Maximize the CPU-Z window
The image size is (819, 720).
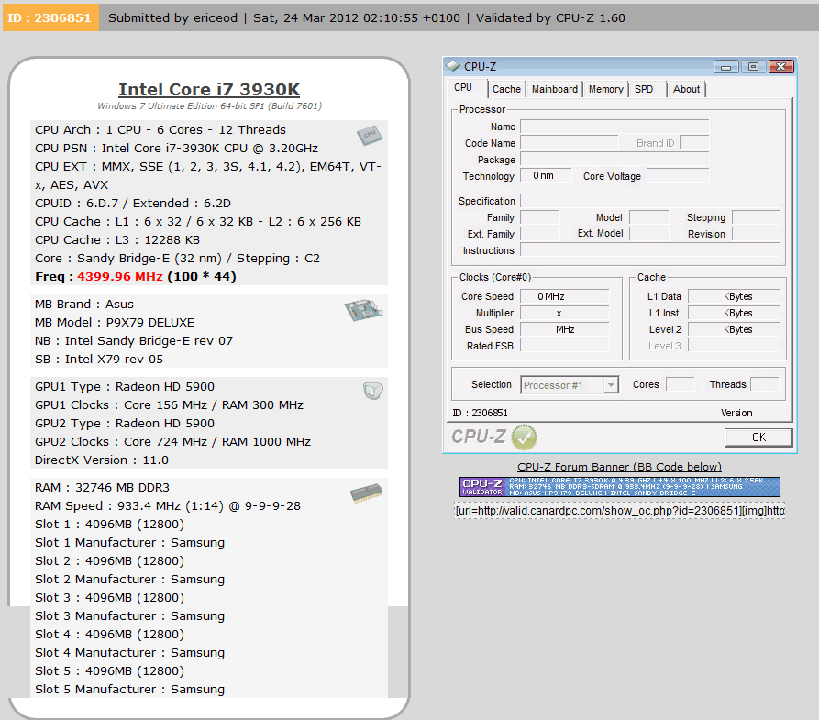753,67
